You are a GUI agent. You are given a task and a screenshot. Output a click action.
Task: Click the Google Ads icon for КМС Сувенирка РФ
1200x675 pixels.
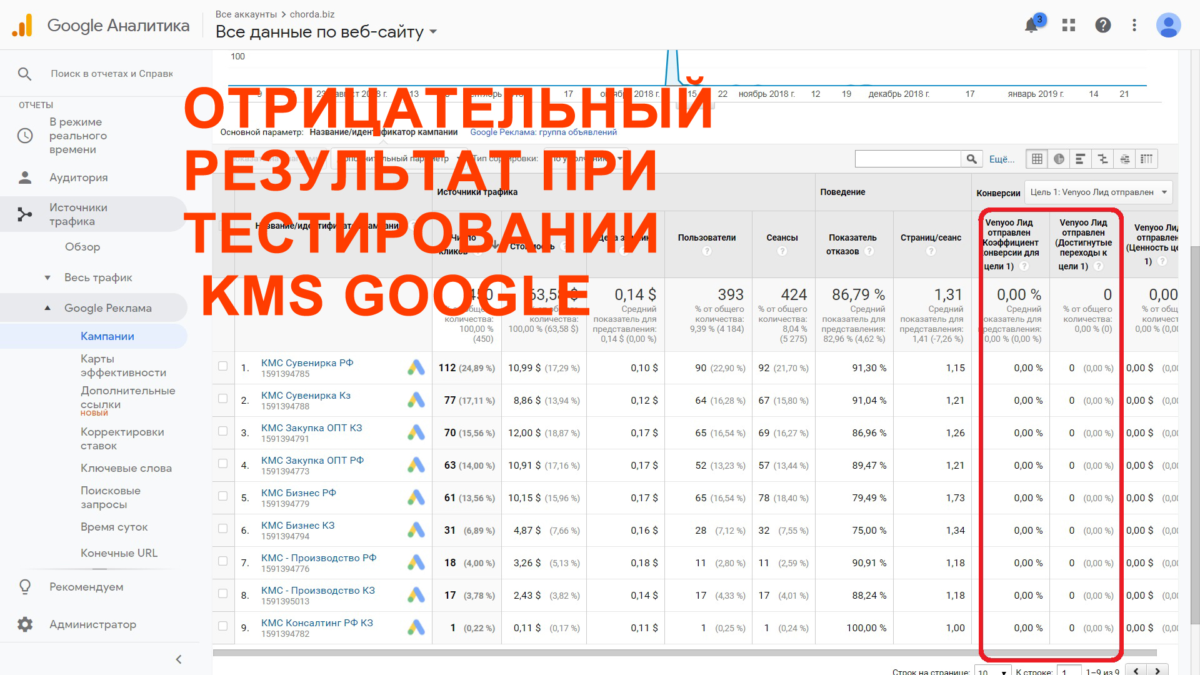[x=416, y=367]
